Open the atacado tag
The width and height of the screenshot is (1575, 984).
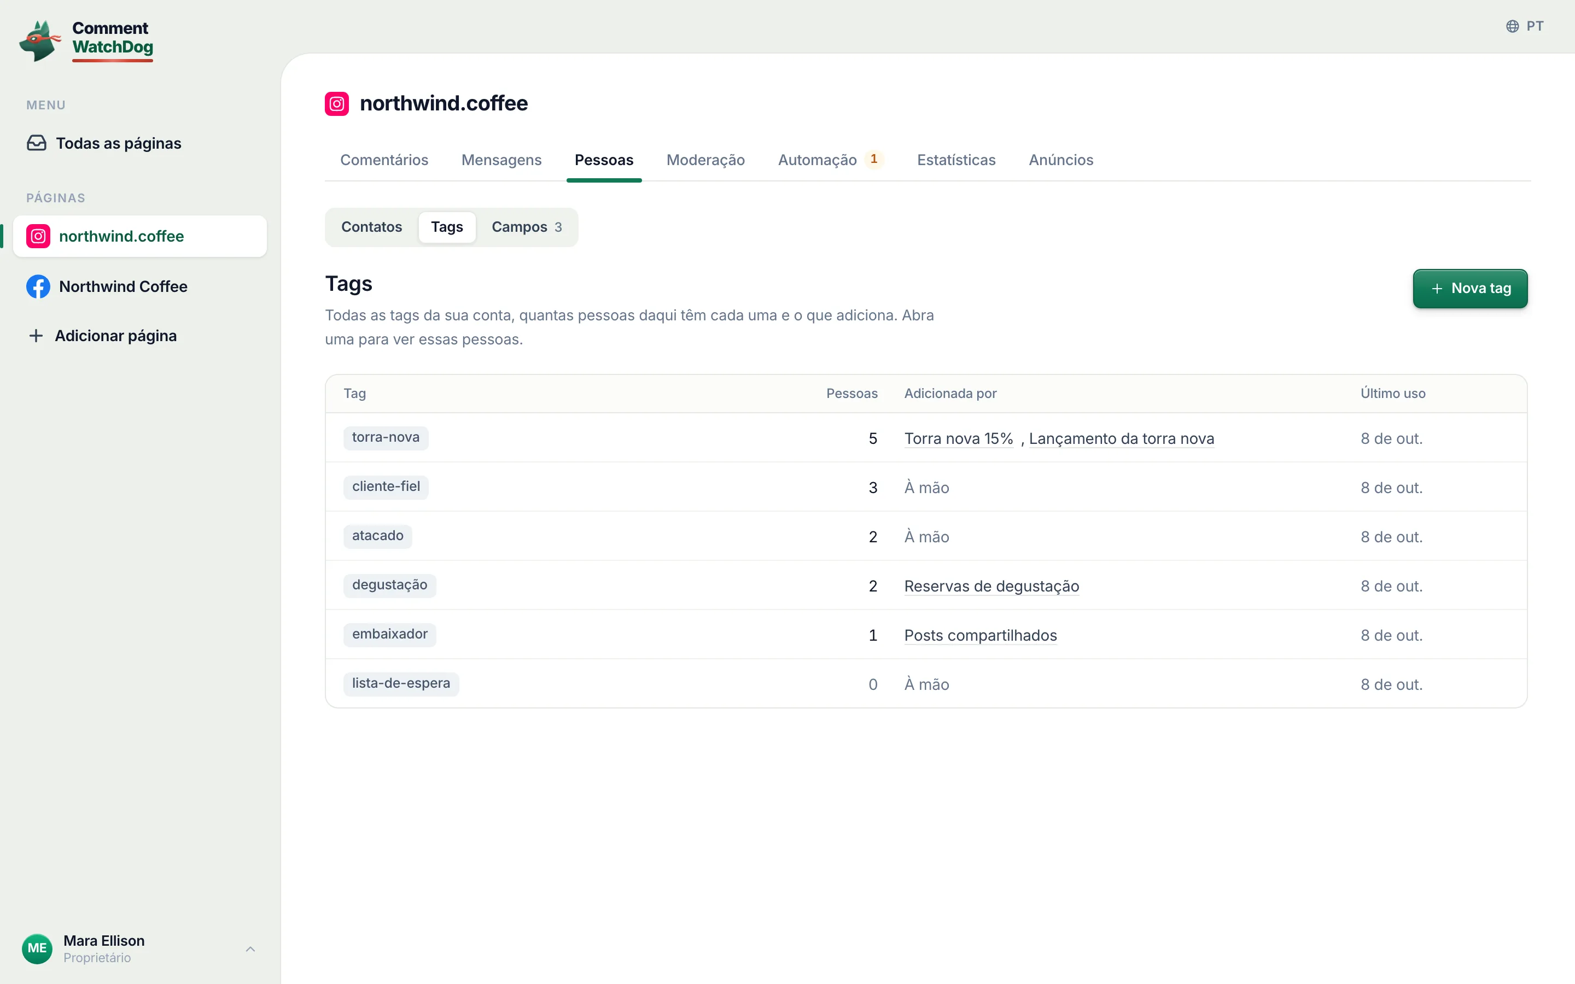pyautogui.click(x=377, y=536)
